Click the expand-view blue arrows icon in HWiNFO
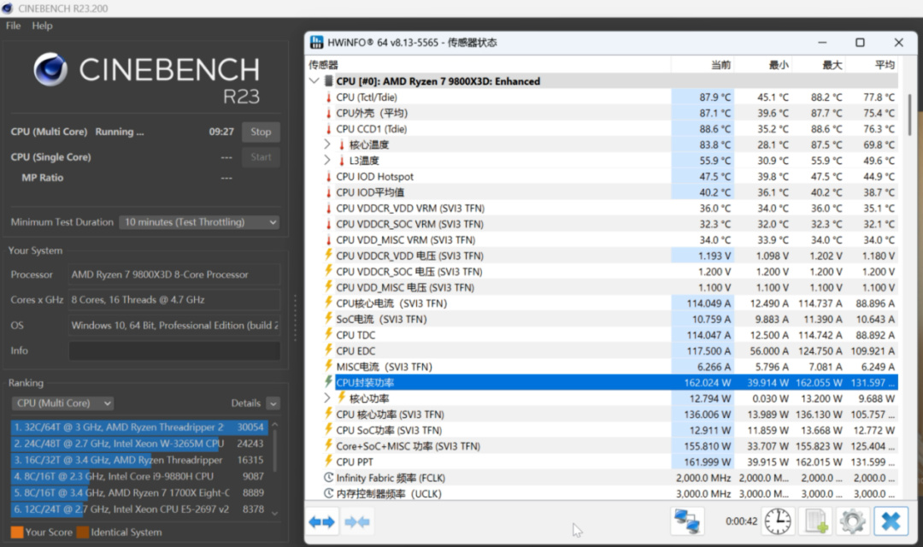The height and width of the screenshot is (547, 923). pyautogui.click(x=321, y=521)
